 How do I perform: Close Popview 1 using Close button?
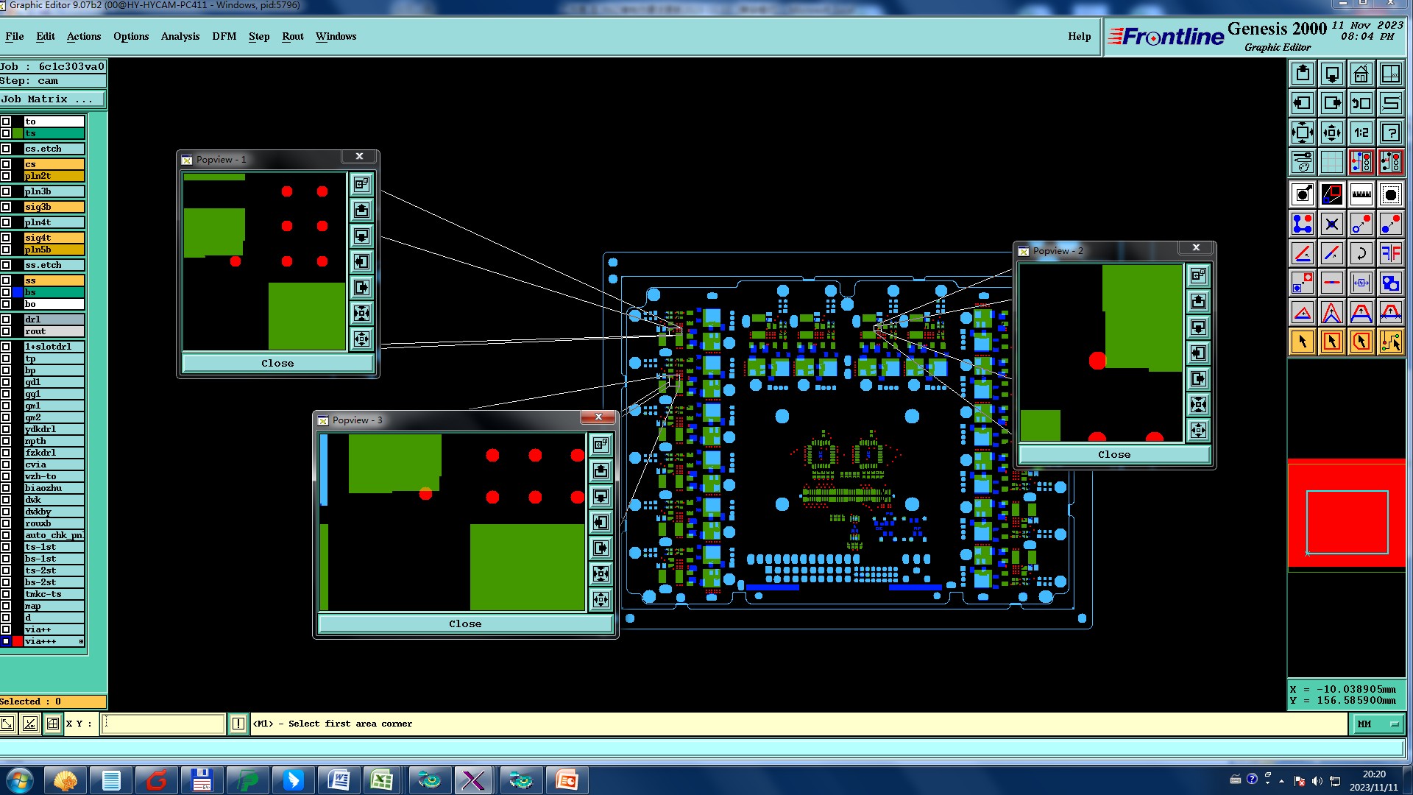coord(277,364)
